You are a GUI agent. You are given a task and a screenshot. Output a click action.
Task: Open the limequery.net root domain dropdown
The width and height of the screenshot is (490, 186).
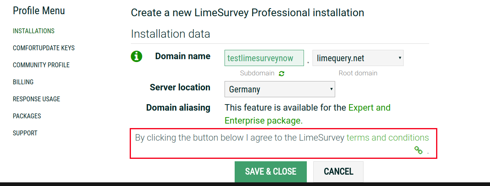point(358,58)
